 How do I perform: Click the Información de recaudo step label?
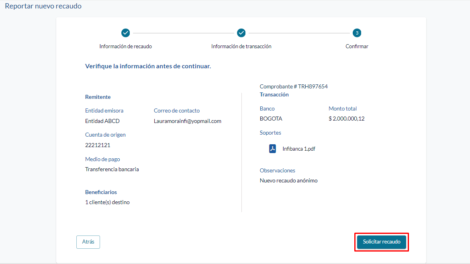126,47
